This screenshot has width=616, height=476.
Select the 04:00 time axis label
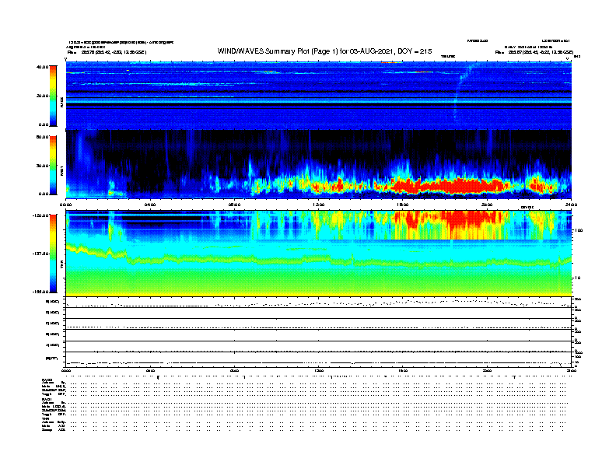[151, 205]
